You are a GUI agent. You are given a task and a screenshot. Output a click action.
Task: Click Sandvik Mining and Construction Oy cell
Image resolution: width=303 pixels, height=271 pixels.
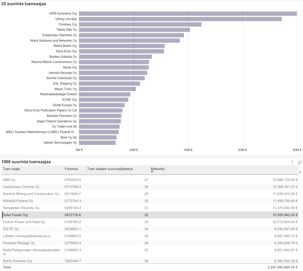(x=31, y=194)
